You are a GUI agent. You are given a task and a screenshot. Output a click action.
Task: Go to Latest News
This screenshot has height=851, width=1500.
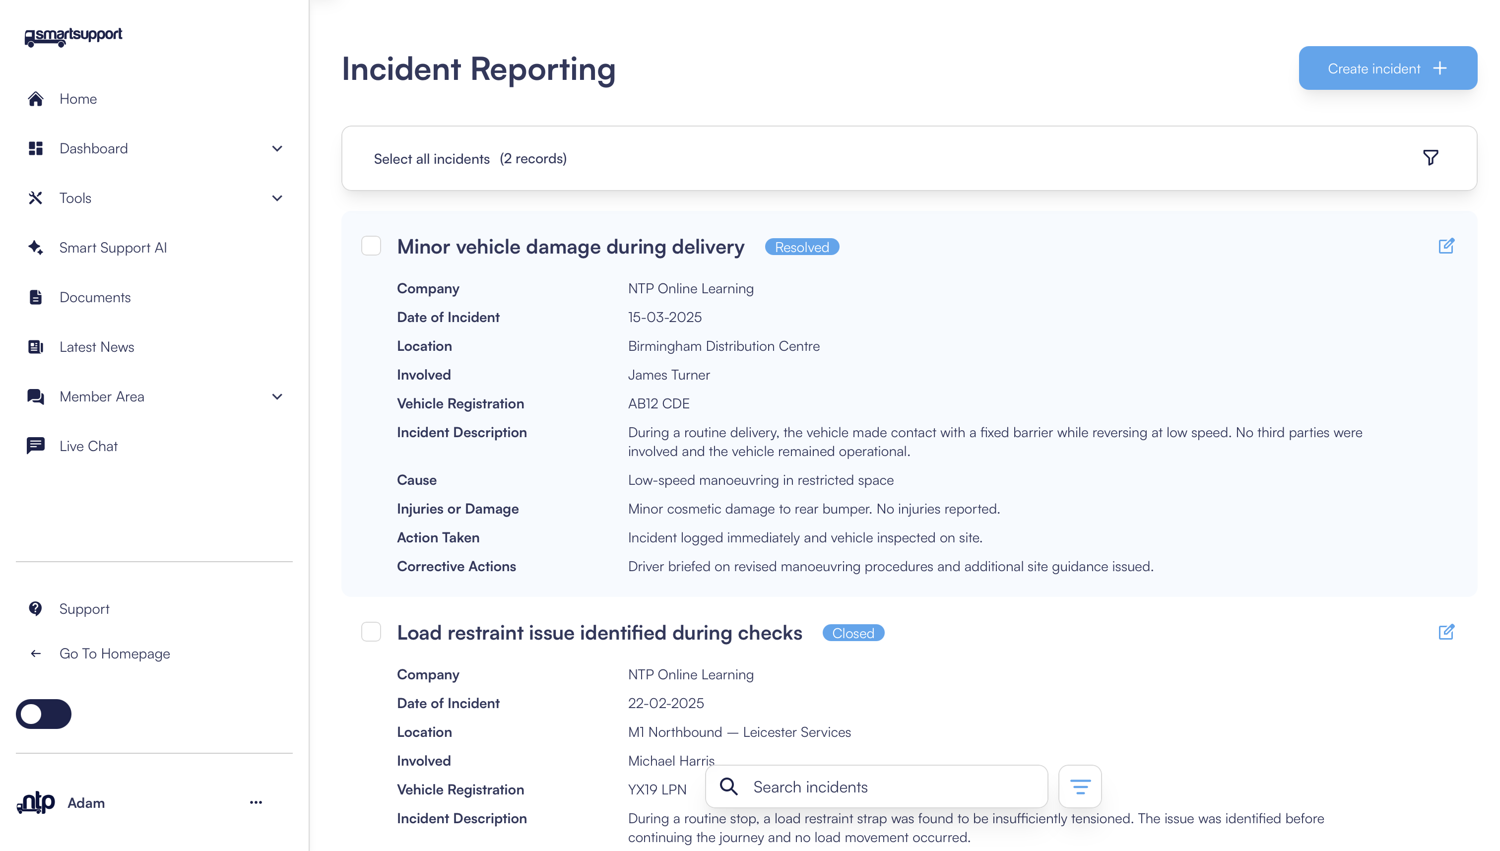point(96,347)
